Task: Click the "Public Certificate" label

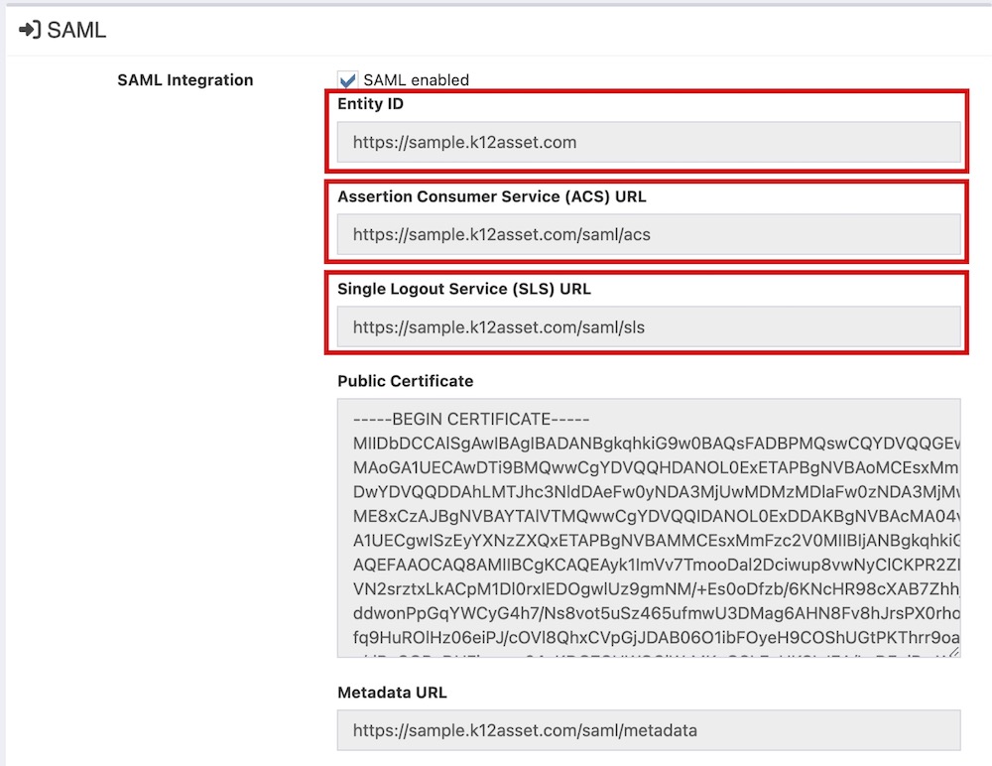Action: pos(405,381)
